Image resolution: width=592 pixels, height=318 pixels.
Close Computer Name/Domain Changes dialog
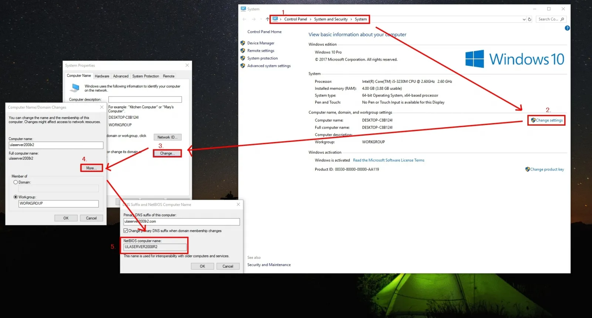pos(102,107)
